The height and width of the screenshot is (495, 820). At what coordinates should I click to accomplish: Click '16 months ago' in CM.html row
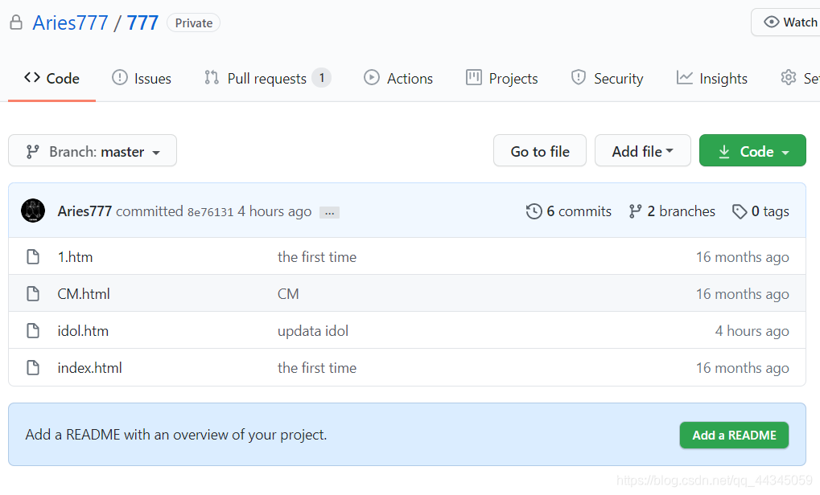click(x=742, y=294)
